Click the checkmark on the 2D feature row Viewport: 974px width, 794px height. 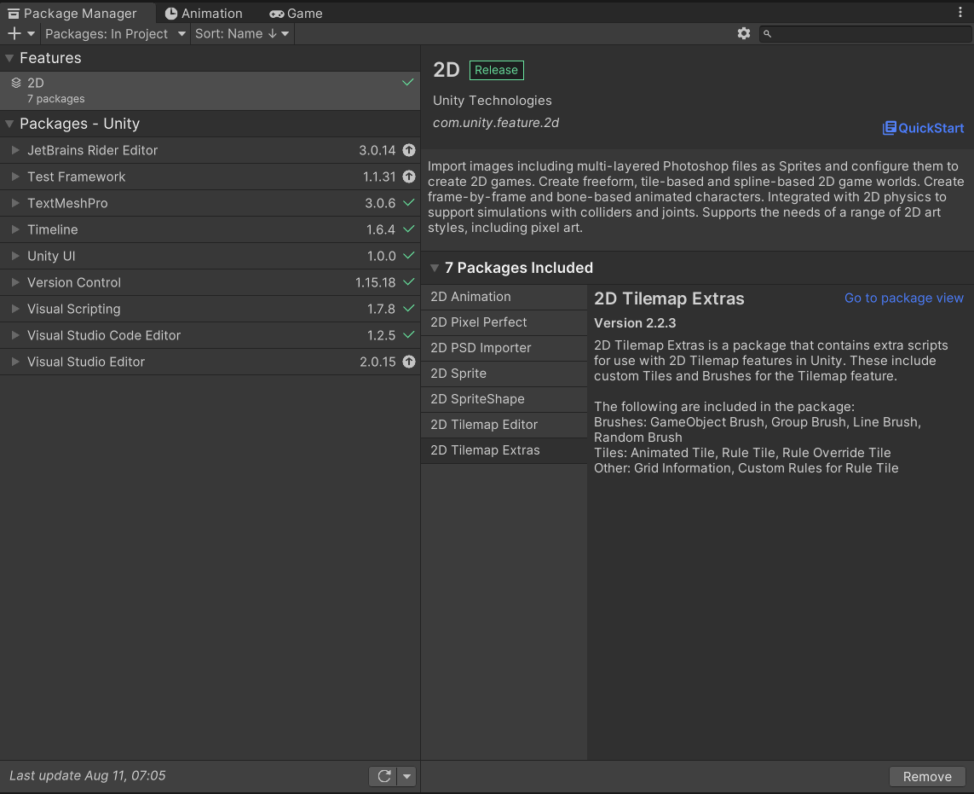click(x=408, y=82)
